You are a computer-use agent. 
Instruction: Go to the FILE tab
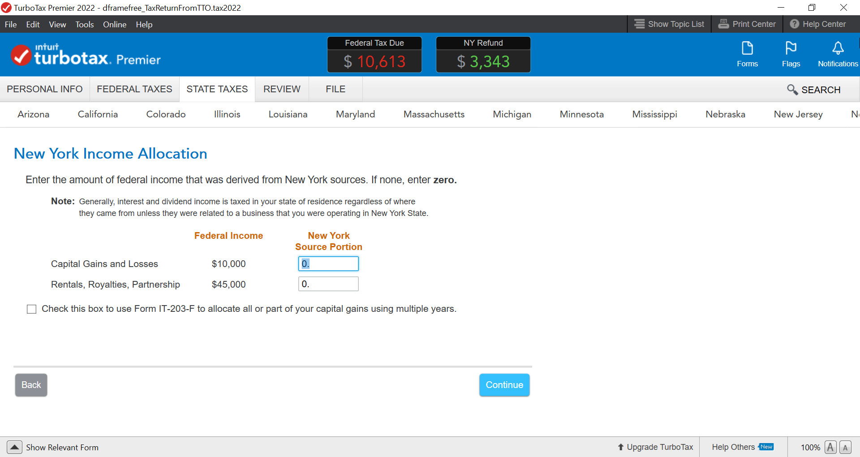(x=335, y=89)
